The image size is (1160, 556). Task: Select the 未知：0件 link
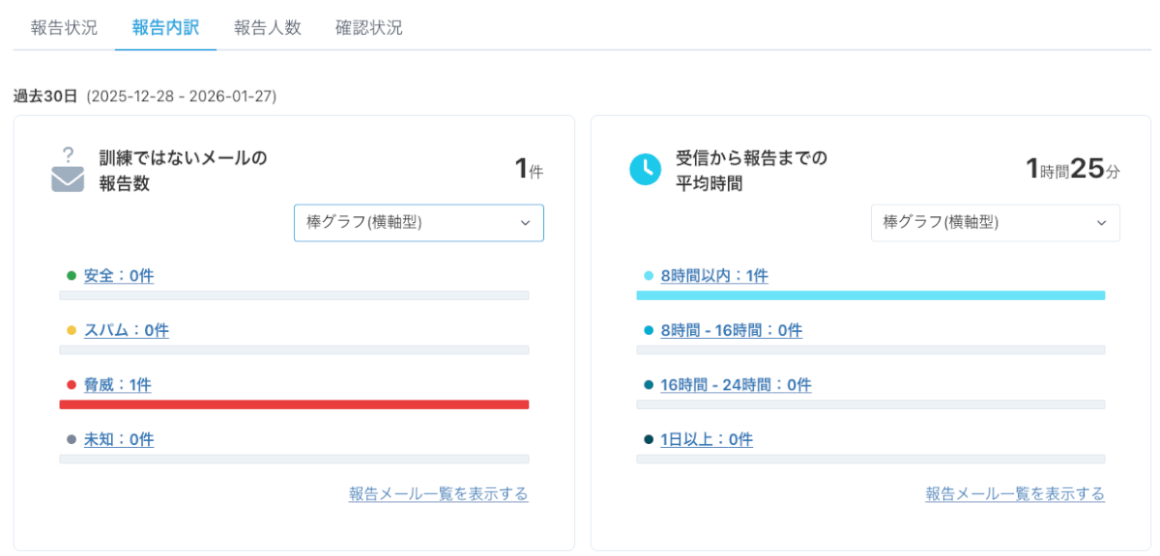tap(119, 440)
